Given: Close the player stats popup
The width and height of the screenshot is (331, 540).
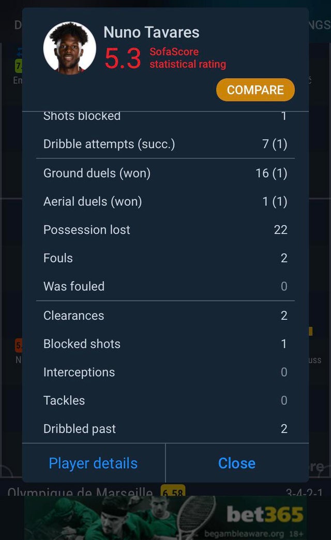Looking at the screenshot, I should point(237,463).
